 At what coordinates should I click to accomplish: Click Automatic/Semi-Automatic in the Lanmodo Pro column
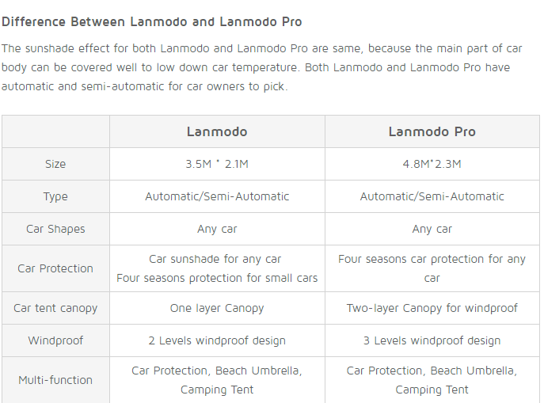432,196
